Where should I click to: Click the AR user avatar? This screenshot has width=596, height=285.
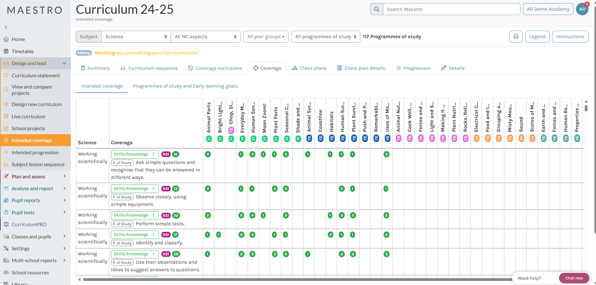pos(582,9)
